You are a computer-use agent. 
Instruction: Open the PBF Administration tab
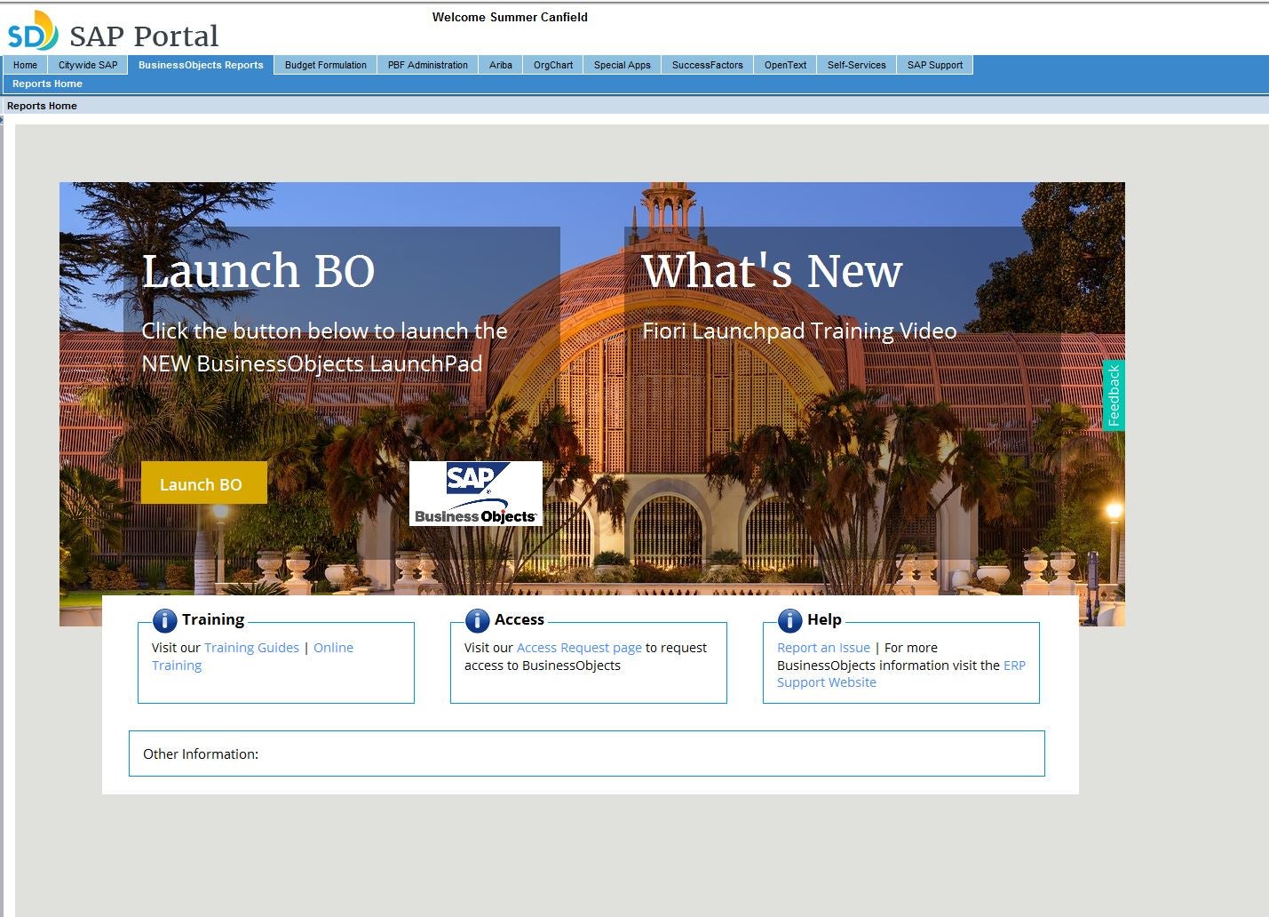pyautogui.click(x=428, y=65)
